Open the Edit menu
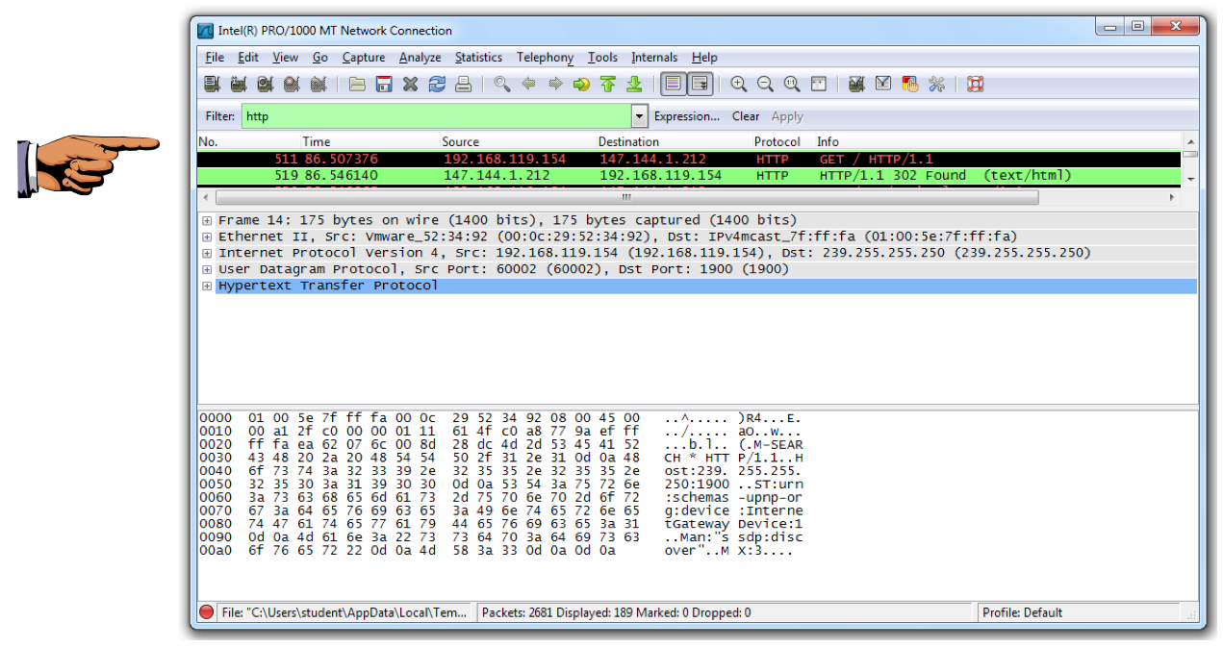1223x647 pixels. point(248,58)
